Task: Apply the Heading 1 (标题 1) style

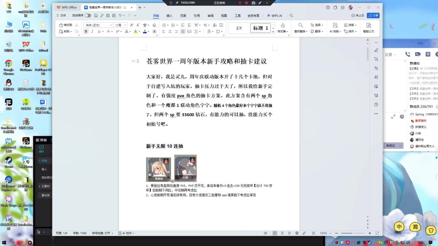Action: coord(260,28)
